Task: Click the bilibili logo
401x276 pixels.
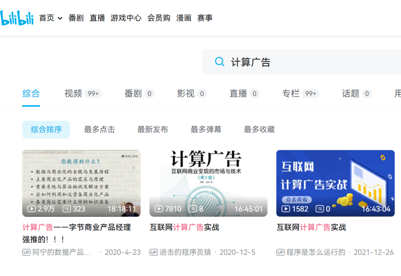Action: pos(17,18)
